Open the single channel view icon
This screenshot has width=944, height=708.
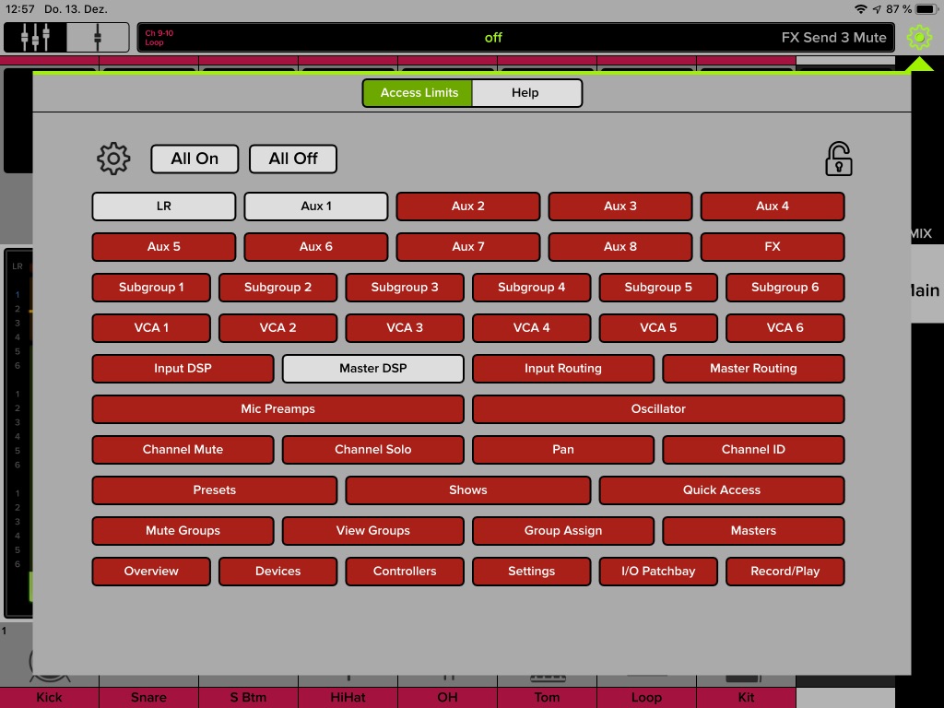tap(98, 38)
